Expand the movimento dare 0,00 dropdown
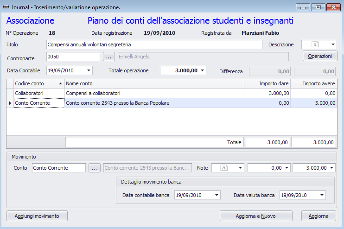The width and height of the screenshot is (344, 229). click(x=287, y=168)
